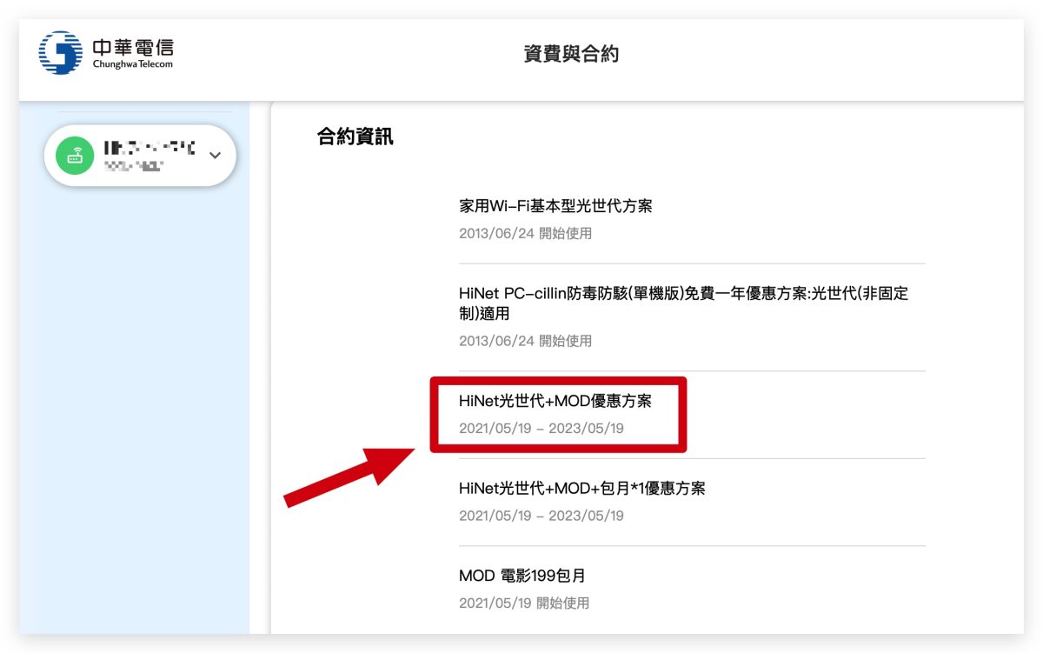The width and height of the screenshot is (1043, 653).
Task: Click 2013/06/24 date under 家用Wi-Fi plan
Action: tap(525, 233)
